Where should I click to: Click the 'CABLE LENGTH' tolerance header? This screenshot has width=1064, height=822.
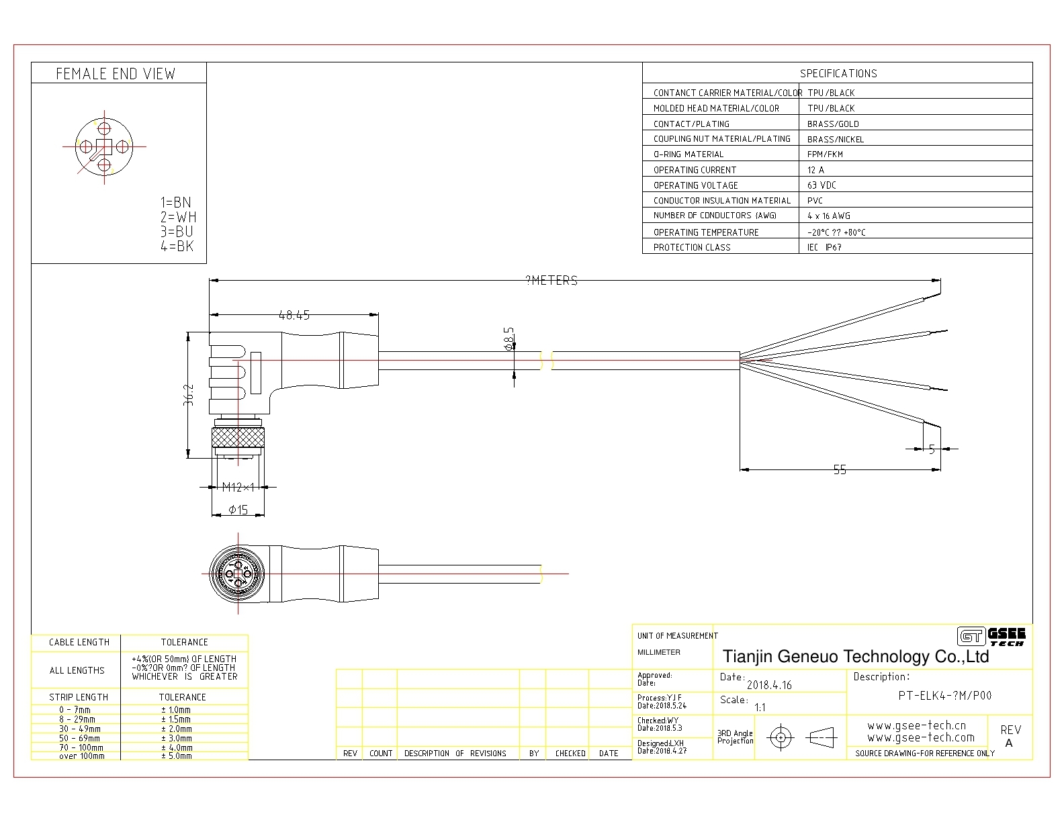tap(79, 643)
